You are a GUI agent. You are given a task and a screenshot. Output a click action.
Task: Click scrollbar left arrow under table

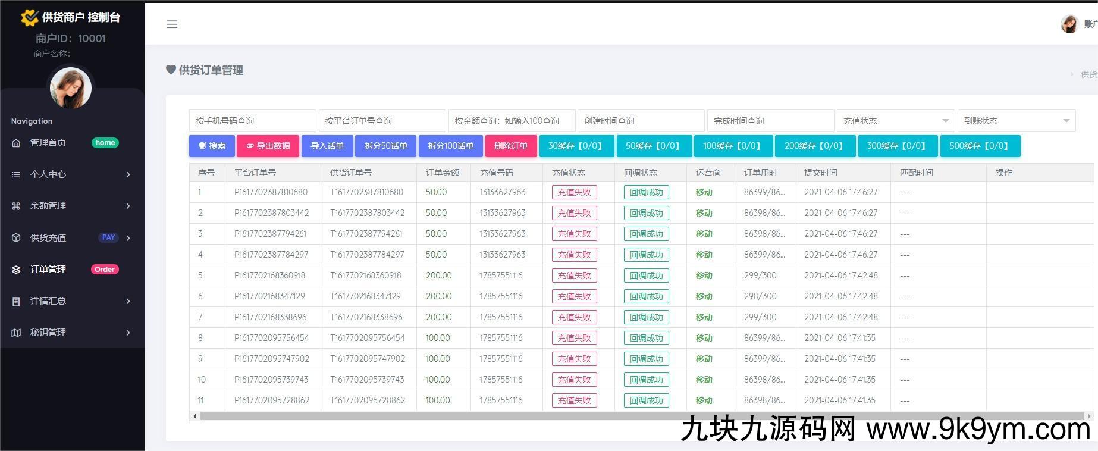(194, 416)
